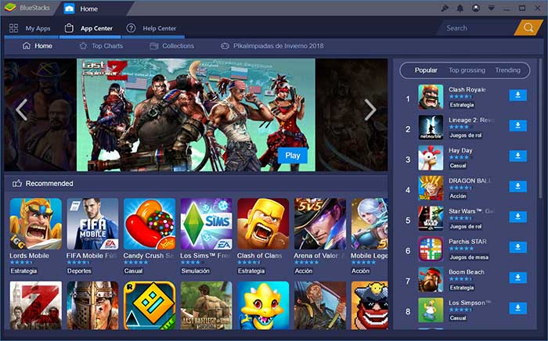Viewport: 548px width, 341px height.
Task: Download DRAGON BALL from popular list
Action: [517, 186]
